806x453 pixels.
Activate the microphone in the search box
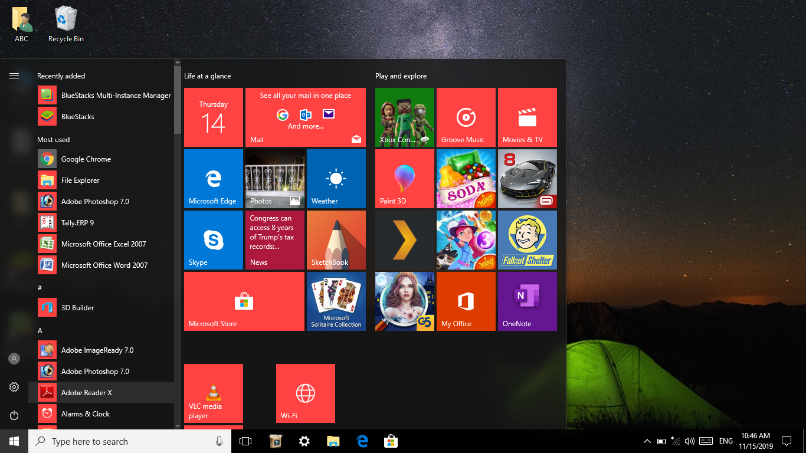click(219, 441)
